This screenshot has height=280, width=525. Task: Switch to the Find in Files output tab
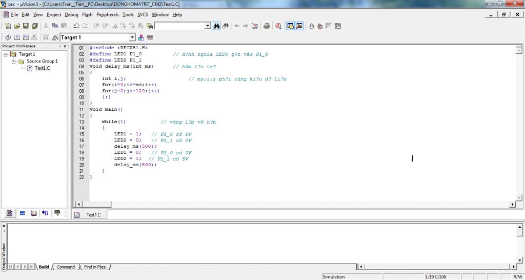[x=95, y=267]
